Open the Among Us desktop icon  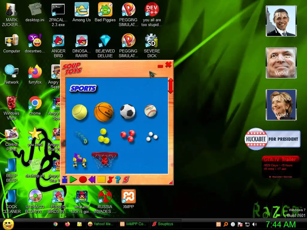point(82,12)
